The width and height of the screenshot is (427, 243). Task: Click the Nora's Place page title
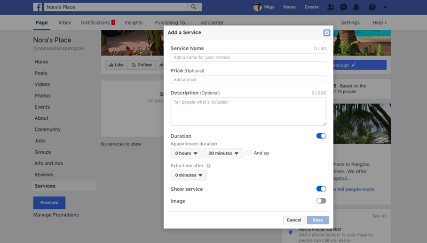(x=52, y=40)
